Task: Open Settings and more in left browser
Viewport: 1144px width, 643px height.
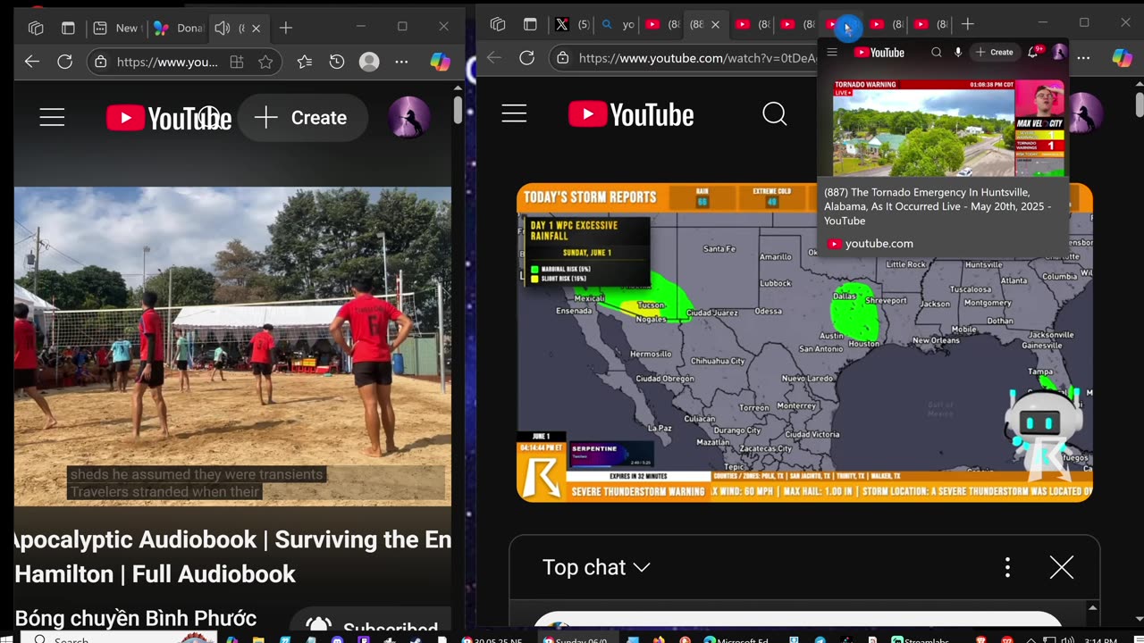Action: 401,62
